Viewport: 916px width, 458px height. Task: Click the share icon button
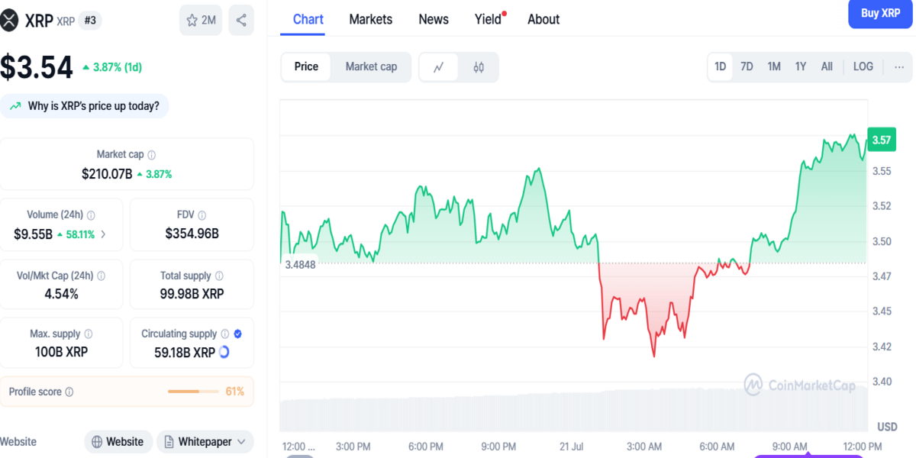(x=241, y=21)
